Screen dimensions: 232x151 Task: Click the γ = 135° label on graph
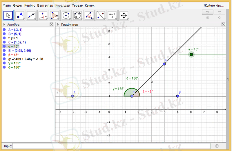tap(119, 89)
